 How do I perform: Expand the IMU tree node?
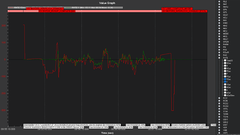[219, 20]
